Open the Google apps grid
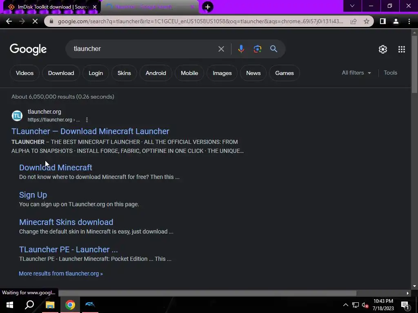Image resolution: width=418 pixels, height=313 pixels. 402,49
